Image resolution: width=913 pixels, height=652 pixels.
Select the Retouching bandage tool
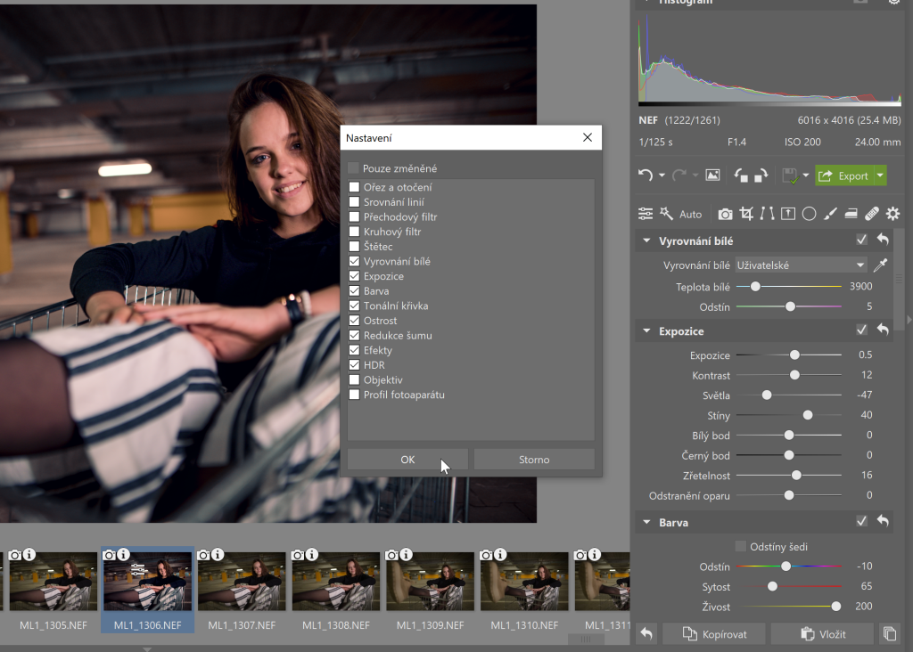[x=872, y=214]
